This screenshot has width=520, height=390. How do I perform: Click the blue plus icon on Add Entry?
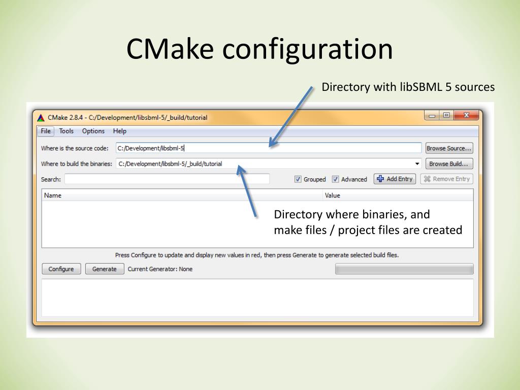pos(380,179)
